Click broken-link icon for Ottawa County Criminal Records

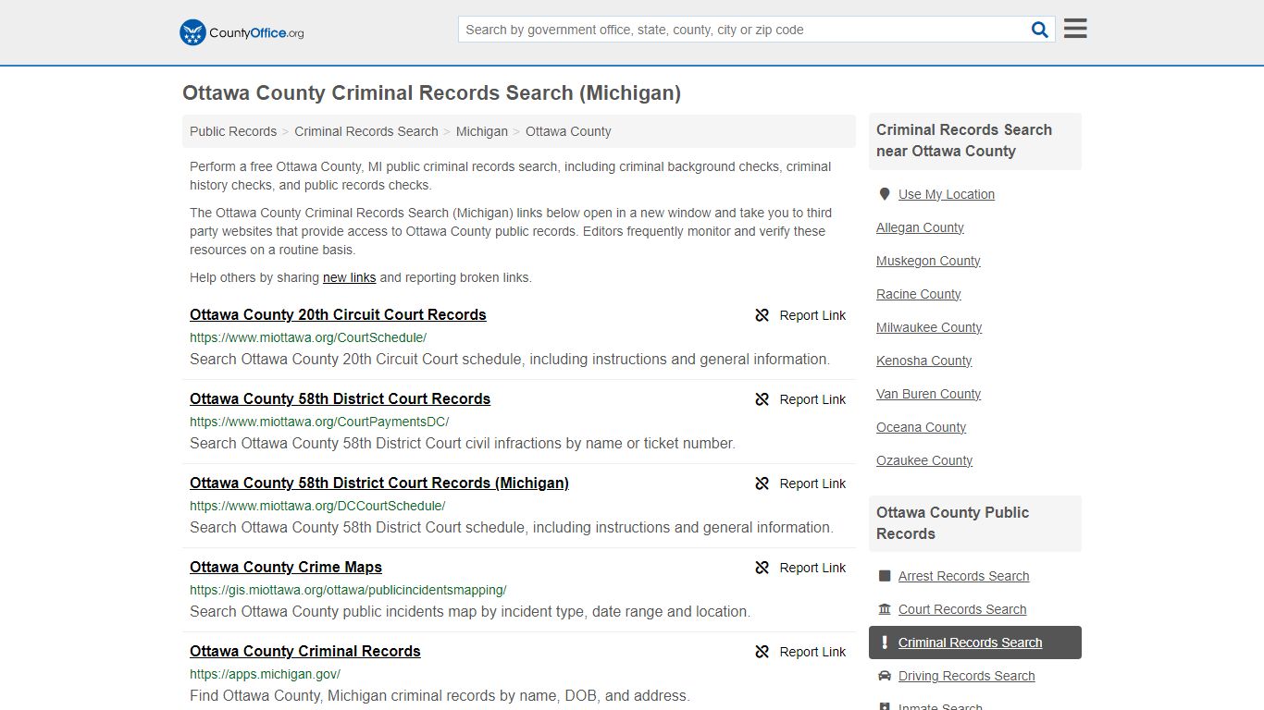point(762,652)
